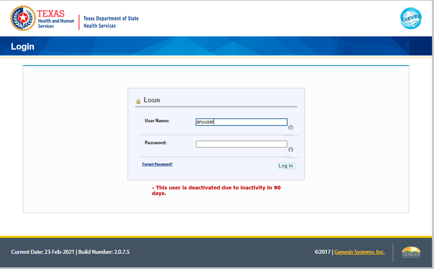The image size is (434, 269).
Task: Select the Texas Health and Human Services logo
Action: [x=42, y=18]
